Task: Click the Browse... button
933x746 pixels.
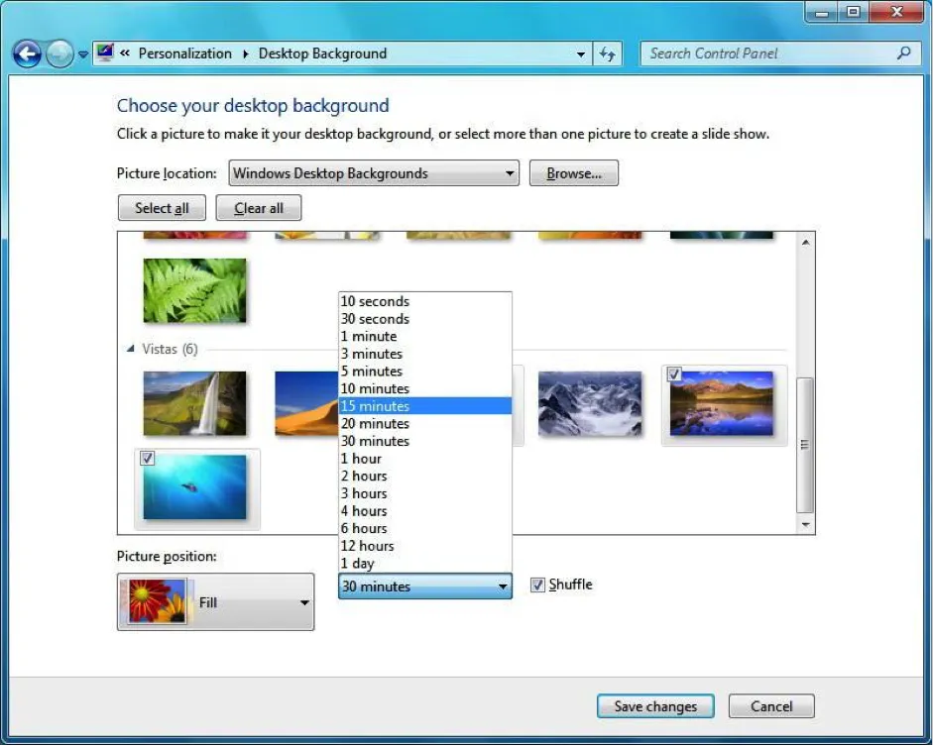Action: click(x=573, y=173)
